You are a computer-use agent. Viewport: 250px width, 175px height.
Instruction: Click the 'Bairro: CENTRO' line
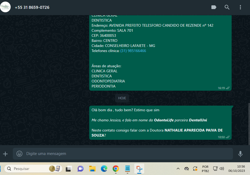pos(104,41)
